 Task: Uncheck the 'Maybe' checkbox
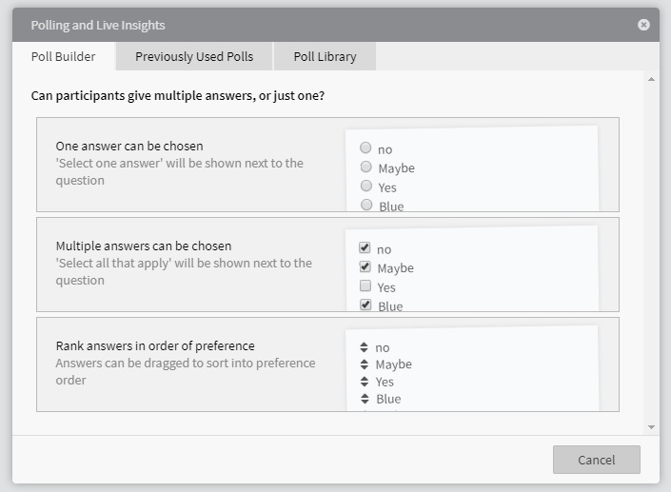[365, 267]
